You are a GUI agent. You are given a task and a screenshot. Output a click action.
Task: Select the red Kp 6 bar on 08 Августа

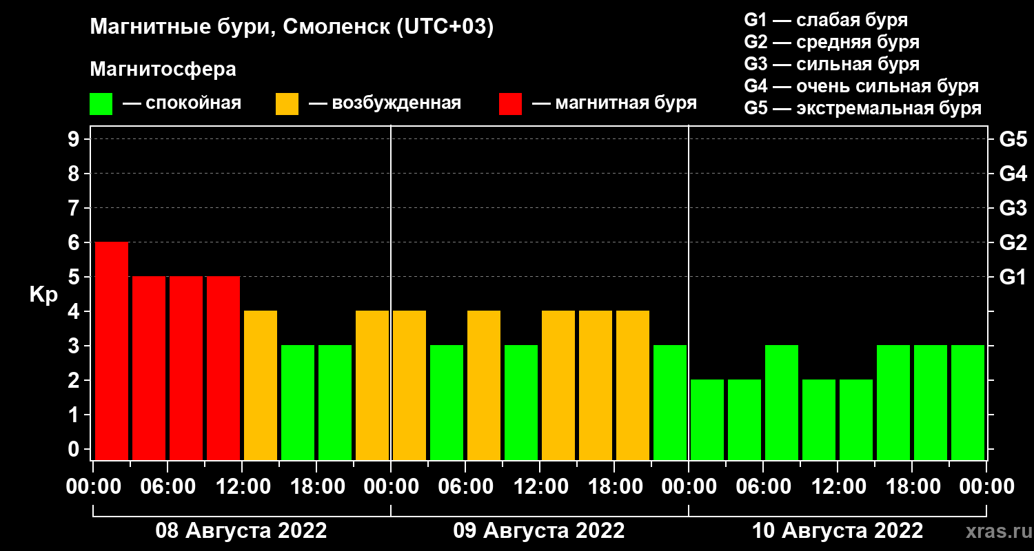pyautogui.click(x=112, y=351)
